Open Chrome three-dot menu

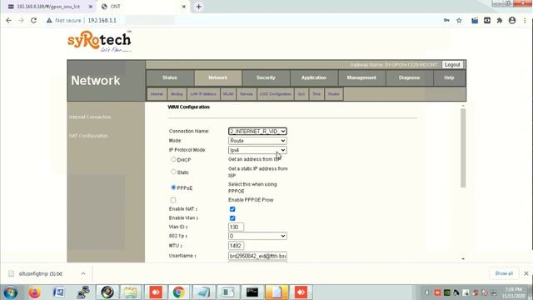526,20
